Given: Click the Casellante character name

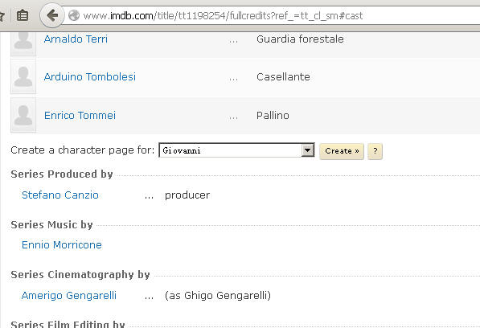Looking at the screenshot, I should click(283, 77).
